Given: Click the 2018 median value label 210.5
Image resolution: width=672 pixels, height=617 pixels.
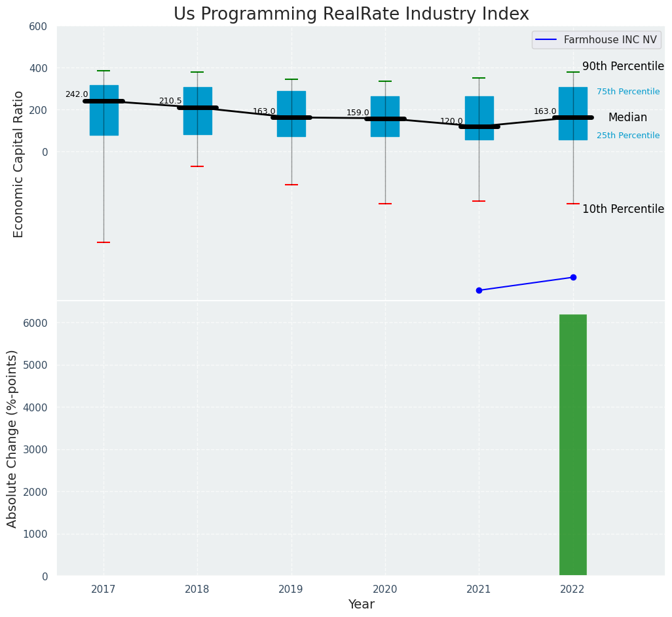Looking at the screenshot, I should pyautogui.click(x=170, y=101).
